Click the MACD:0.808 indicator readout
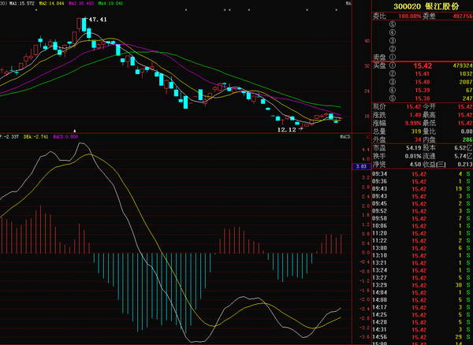 click(x=65, y=137)
